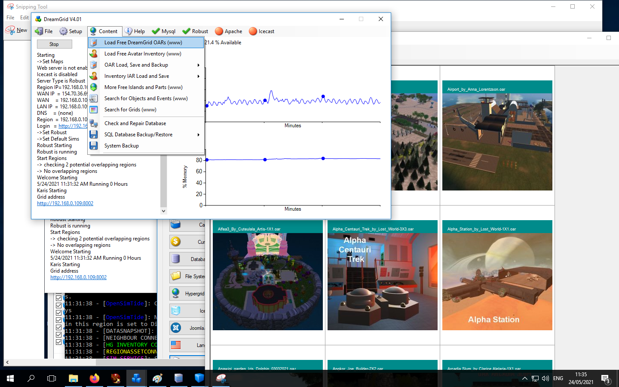Click the Load Free Avatar Inventory icon
This screenshot has width=619, height=387.
(x=93, y=54)
